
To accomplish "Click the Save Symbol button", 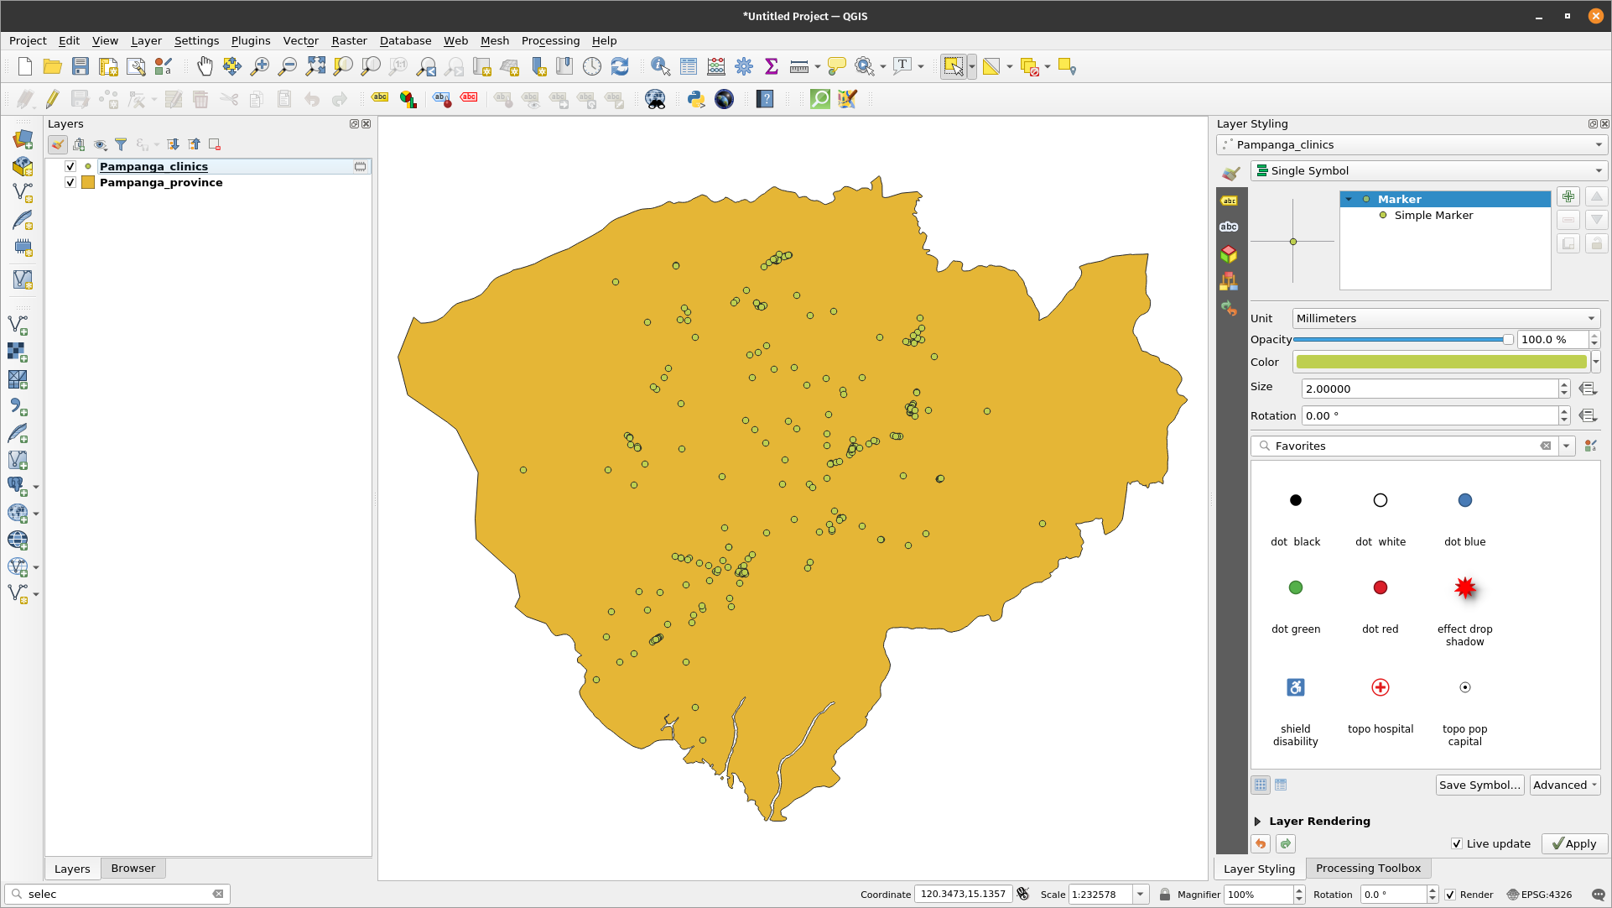I will (1479, 785).
